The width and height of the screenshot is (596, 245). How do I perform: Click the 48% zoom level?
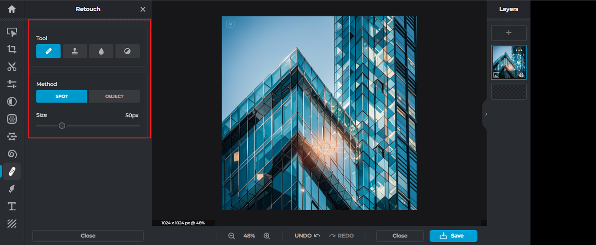point(249,236)
